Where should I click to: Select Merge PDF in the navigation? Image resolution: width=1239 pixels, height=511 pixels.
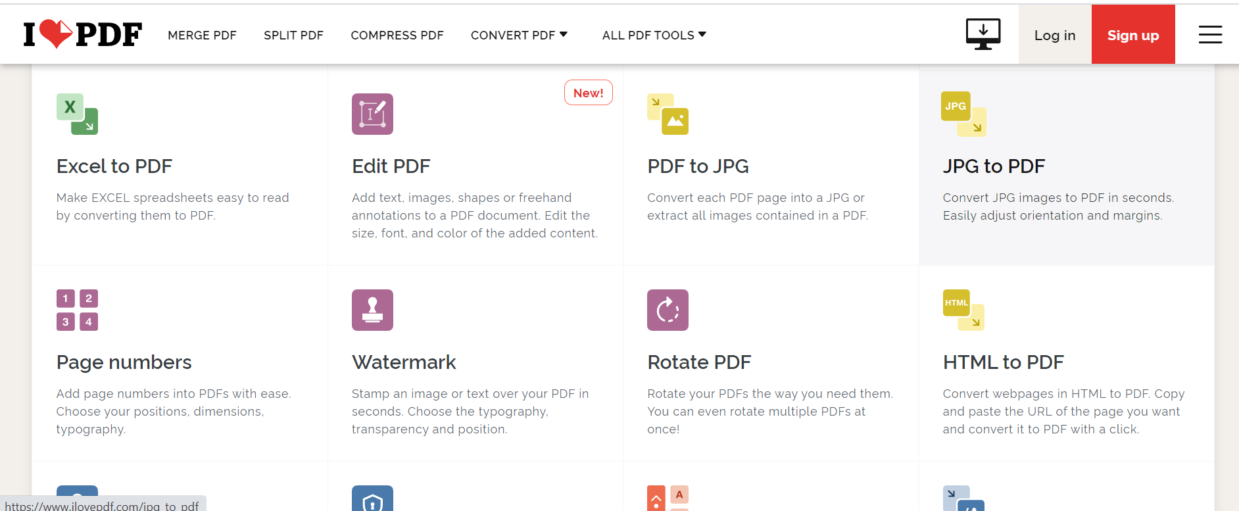pyautogui.click(x=202, y=35)
